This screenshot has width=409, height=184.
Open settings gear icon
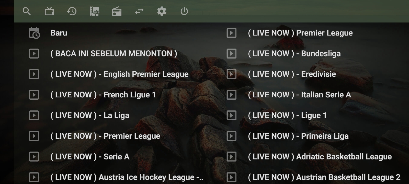click(162, 11)
